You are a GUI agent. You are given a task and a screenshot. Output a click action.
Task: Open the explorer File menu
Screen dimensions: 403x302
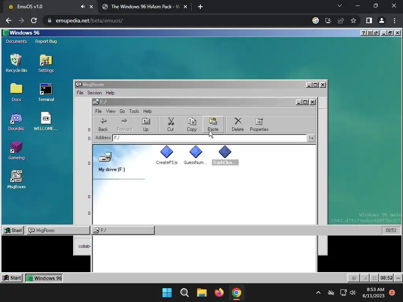pos(98,111)
